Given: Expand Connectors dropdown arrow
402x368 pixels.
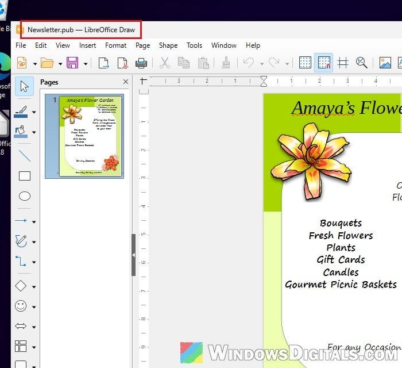Looking at the screenshot, I should pyautogui.click(x=34, y=262).
